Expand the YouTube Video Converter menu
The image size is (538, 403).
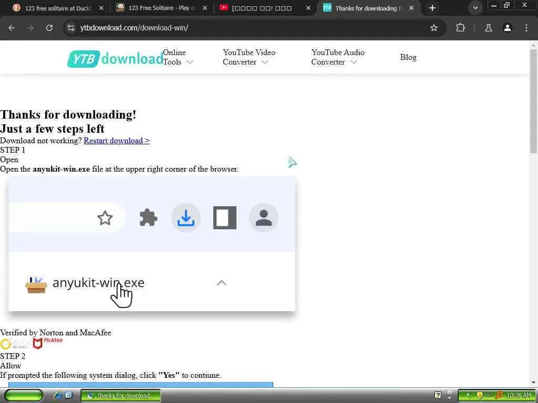point(249,57)
